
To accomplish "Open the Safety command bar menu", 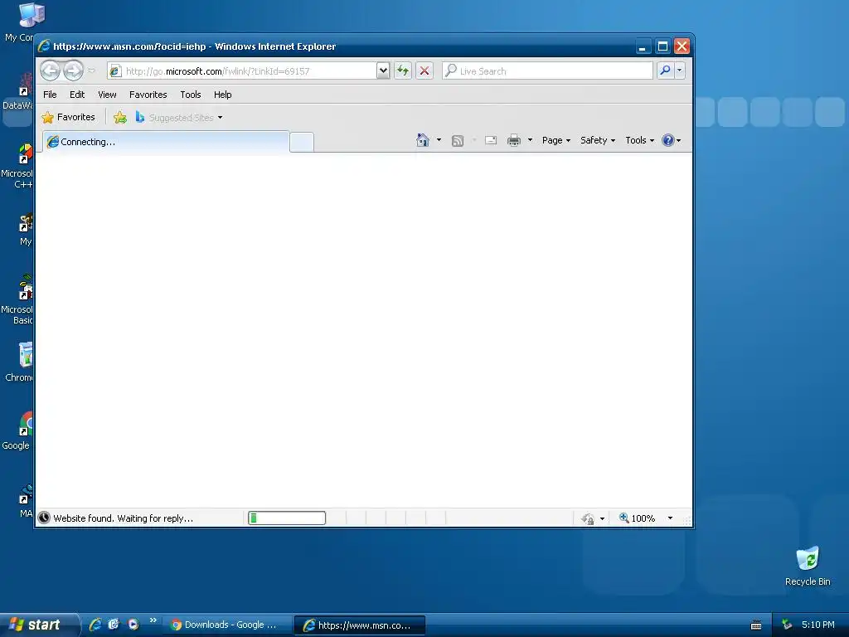I will pyautogui.click(x=598, y=140).
